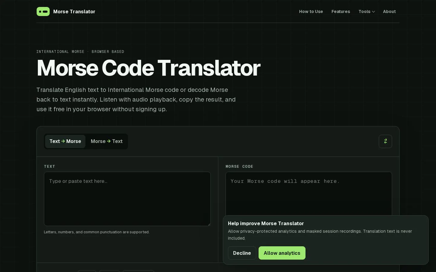Click the 'Help improve Morse Translator' title
Viewport: 436px width, 272px height.
coord(266,223)
